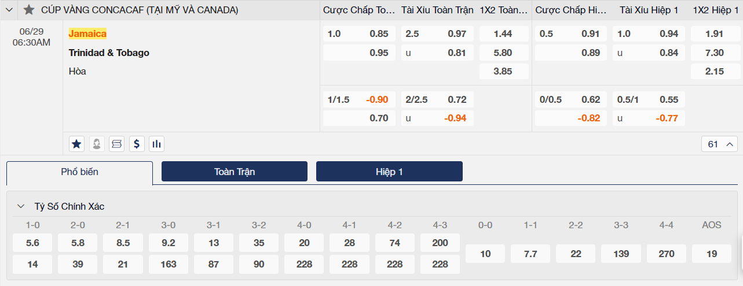Select the Hiệp 1 tab
The width and height of the screenshot is (743, 286).
(x=389, y=172)
